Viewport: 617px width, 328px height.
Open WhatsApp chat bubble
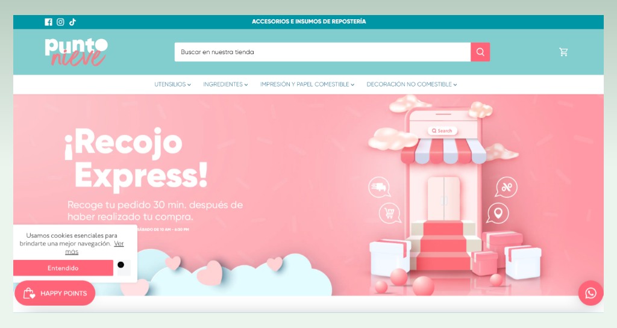pos(590,293)
